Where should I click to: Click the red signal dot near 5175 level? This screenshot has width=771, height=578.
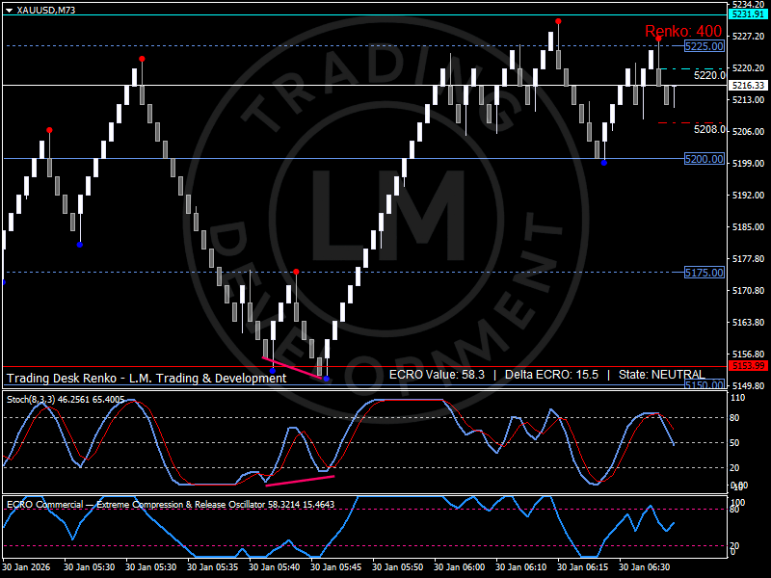(x=296, y=273)
